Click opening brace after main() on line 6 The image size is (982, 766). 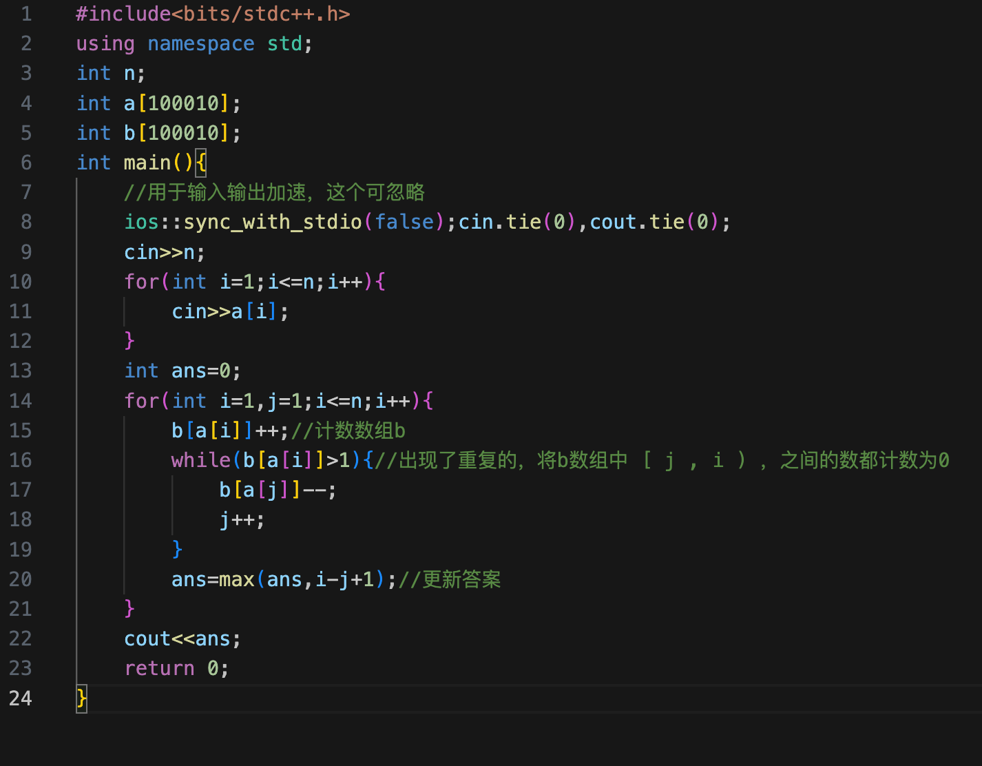[x=201, y=163]
